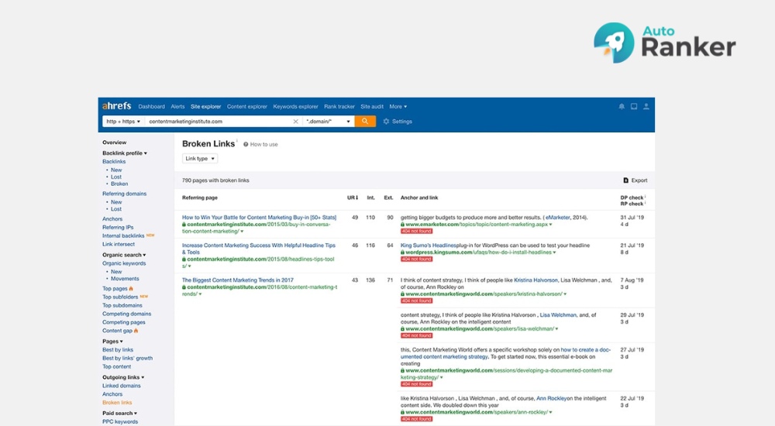Open 'The Biggest Content Marketing Trends' link

(x=238, y=280)
